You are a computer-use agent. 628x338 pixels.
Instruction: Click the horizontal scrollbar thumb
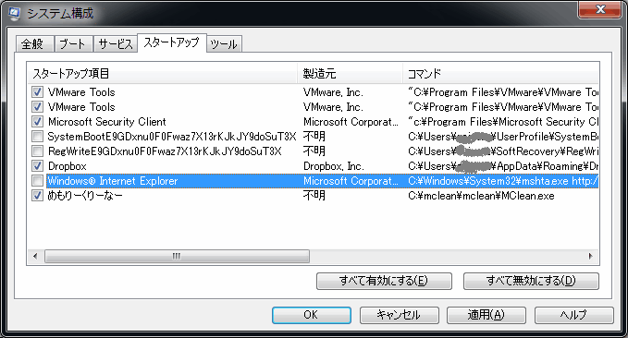(177, 256)
